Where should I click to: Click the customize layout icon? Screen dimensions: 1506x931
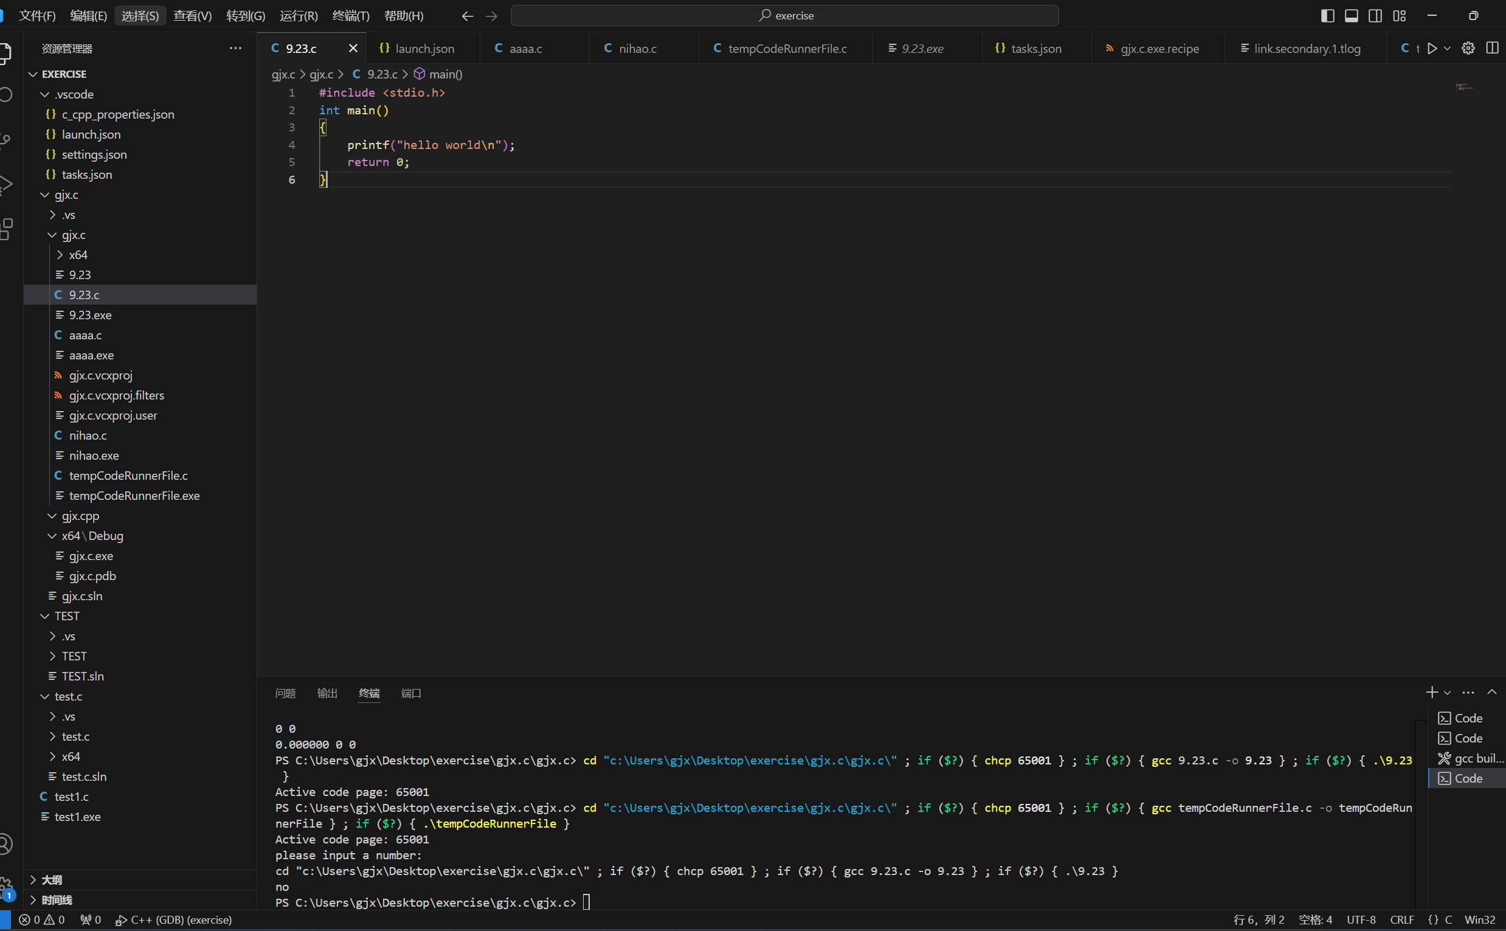1399,16
